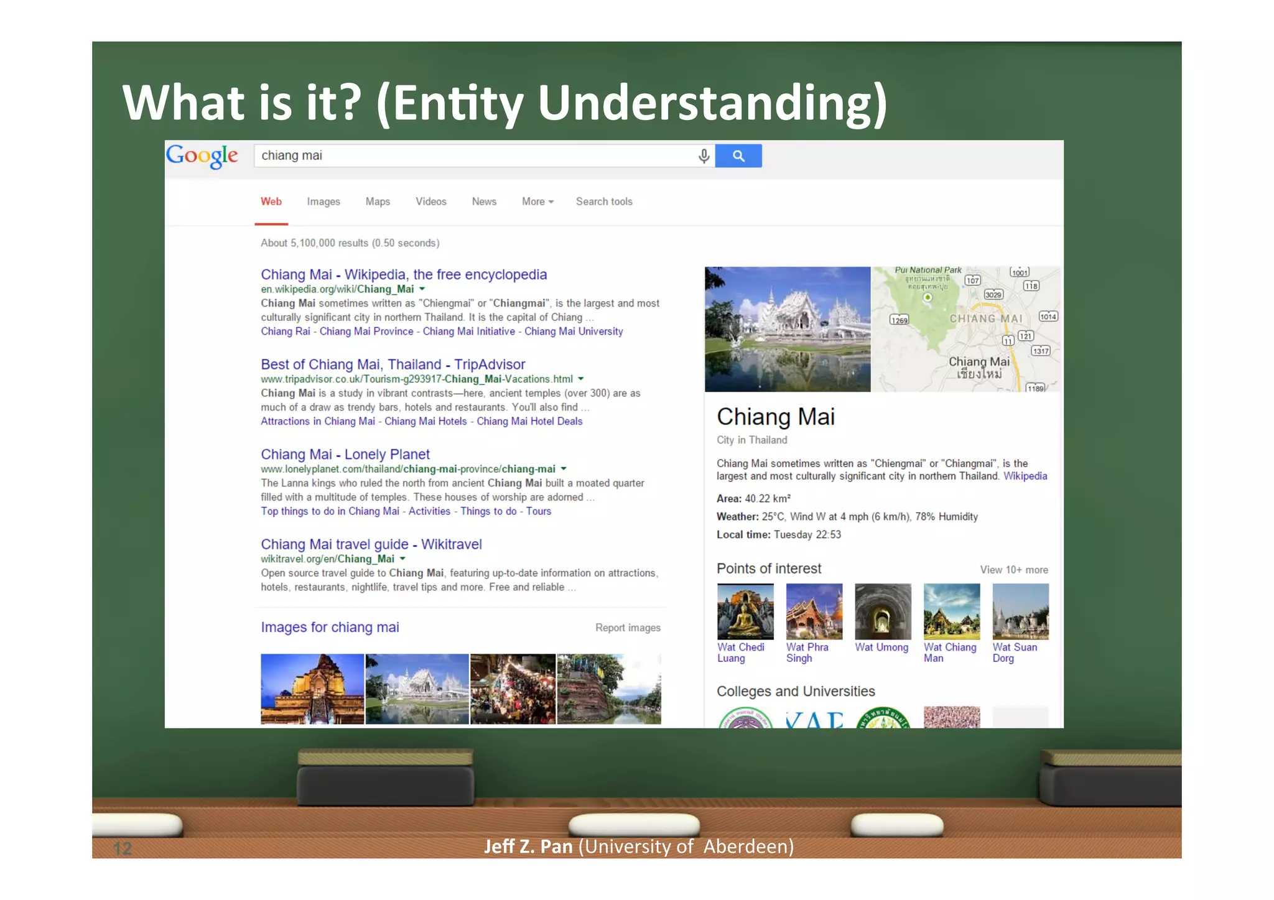Expand arrow next to tripadvisor.co.uk URL
The image size is (1274, 900).
pos(581,379)
